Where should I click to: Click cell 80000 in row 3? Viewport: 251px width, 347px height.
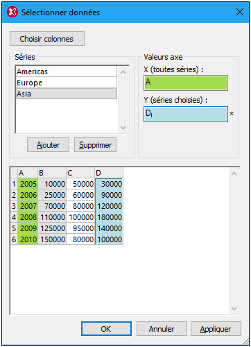click(80, 206)
